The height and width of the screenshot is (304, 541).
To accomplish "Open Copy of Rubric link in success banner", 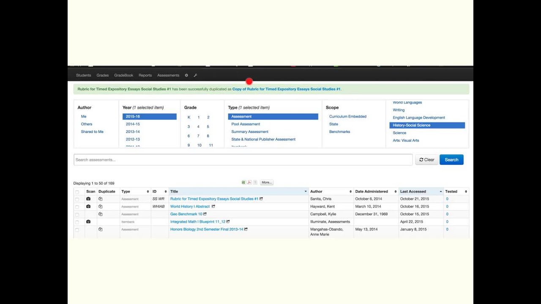I will click(287, 89).
